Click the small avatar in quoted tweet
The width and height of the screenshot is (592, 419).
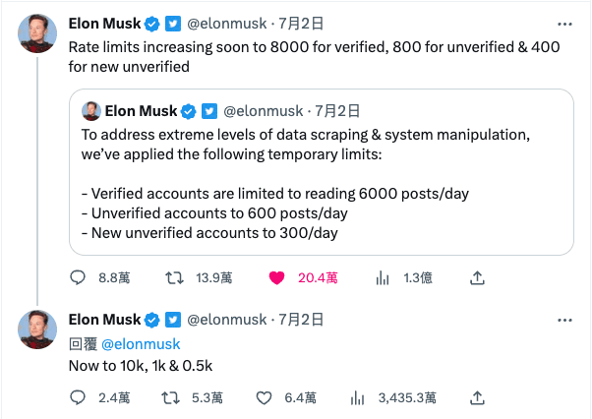click(x=91, y=111)
